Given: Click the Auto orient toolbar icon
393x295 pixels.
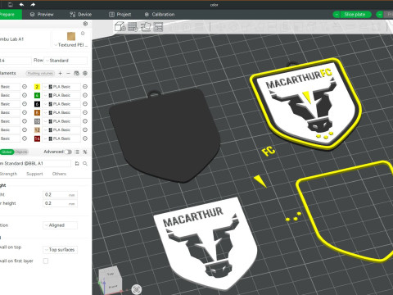Looking at the screenshot, I should pyautogui.click(x=146, y=27).
